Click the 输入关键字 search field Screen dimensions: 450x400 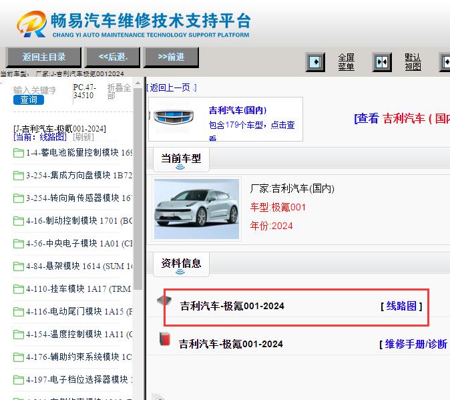(35, 90)
